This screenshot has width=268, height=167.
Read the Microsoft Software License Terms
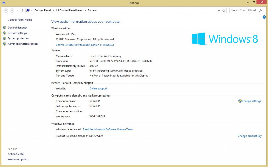[108, 129]
